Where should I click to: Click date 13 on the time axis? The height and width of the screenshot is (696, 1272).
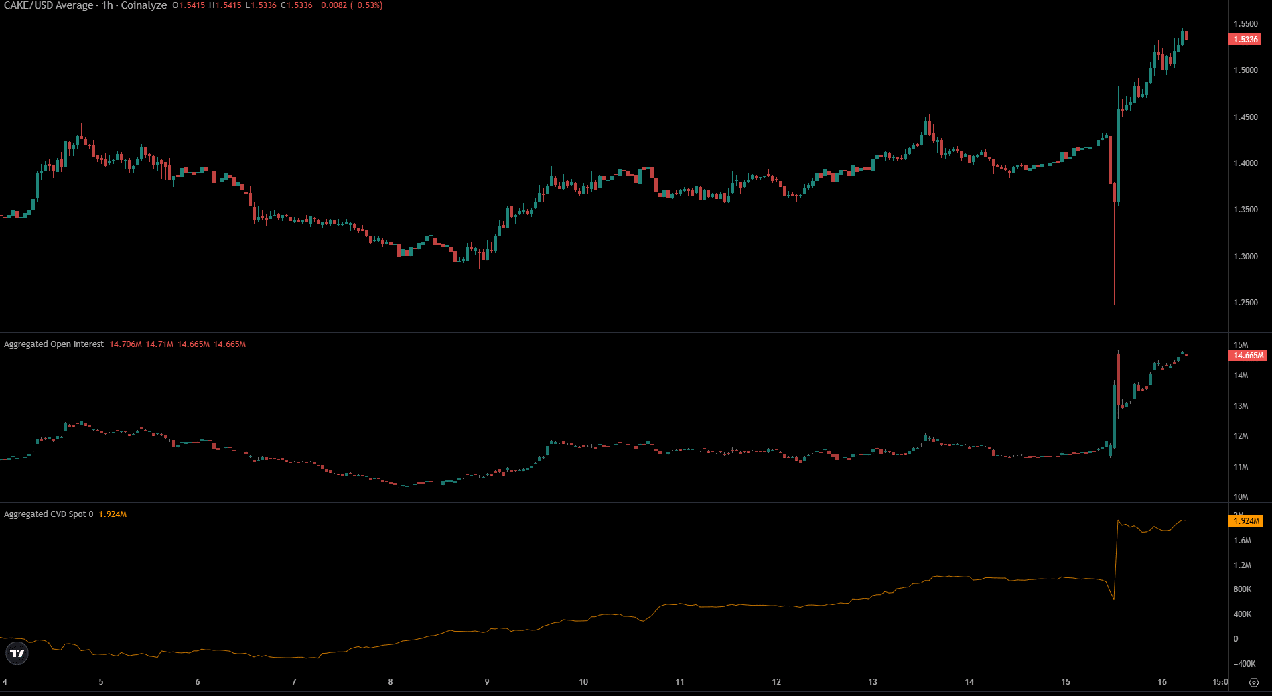click(873, 682)
